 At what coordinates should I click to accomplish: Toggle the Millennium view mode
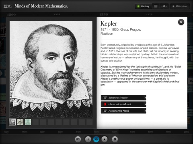coord(180,6)
